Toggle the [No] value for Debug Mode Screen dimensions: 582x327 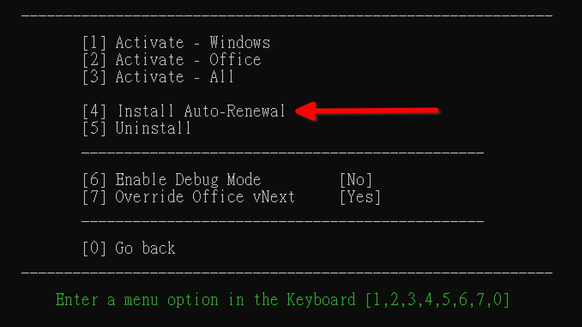356,180
